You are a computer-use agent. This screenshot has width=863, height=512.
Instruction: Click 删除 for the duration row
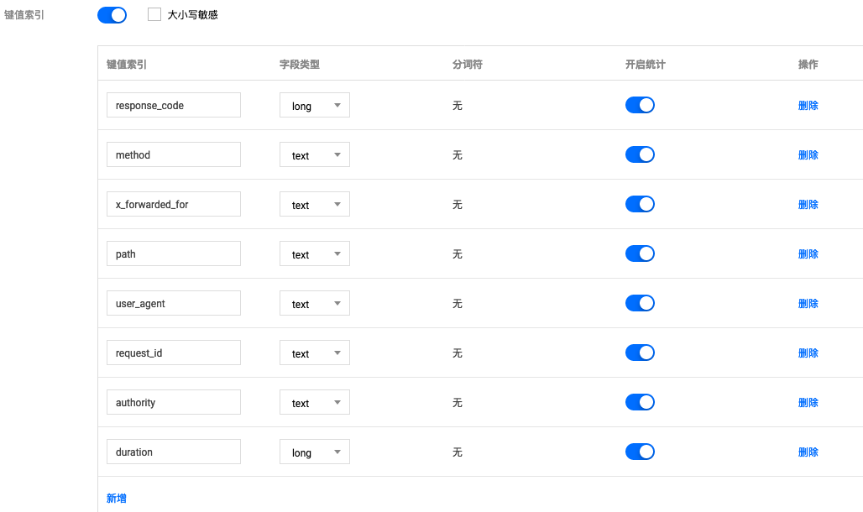click(808, 452)
